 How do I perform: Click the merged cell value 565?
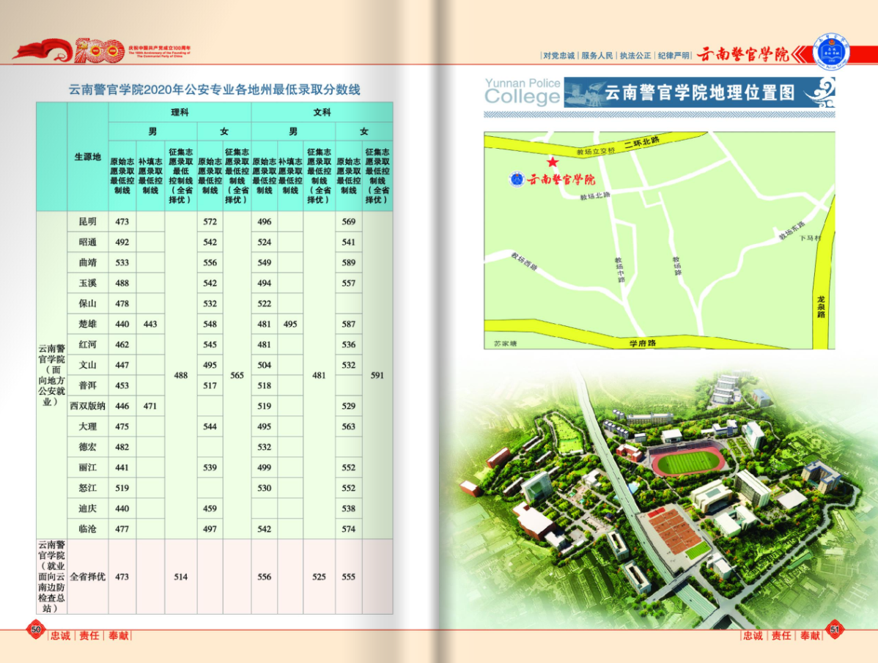coord(237,375)
